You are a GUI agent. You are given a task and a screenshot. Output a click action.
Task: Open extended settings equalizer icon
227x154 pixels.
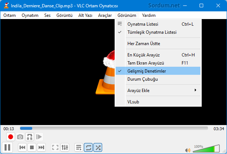65,147
